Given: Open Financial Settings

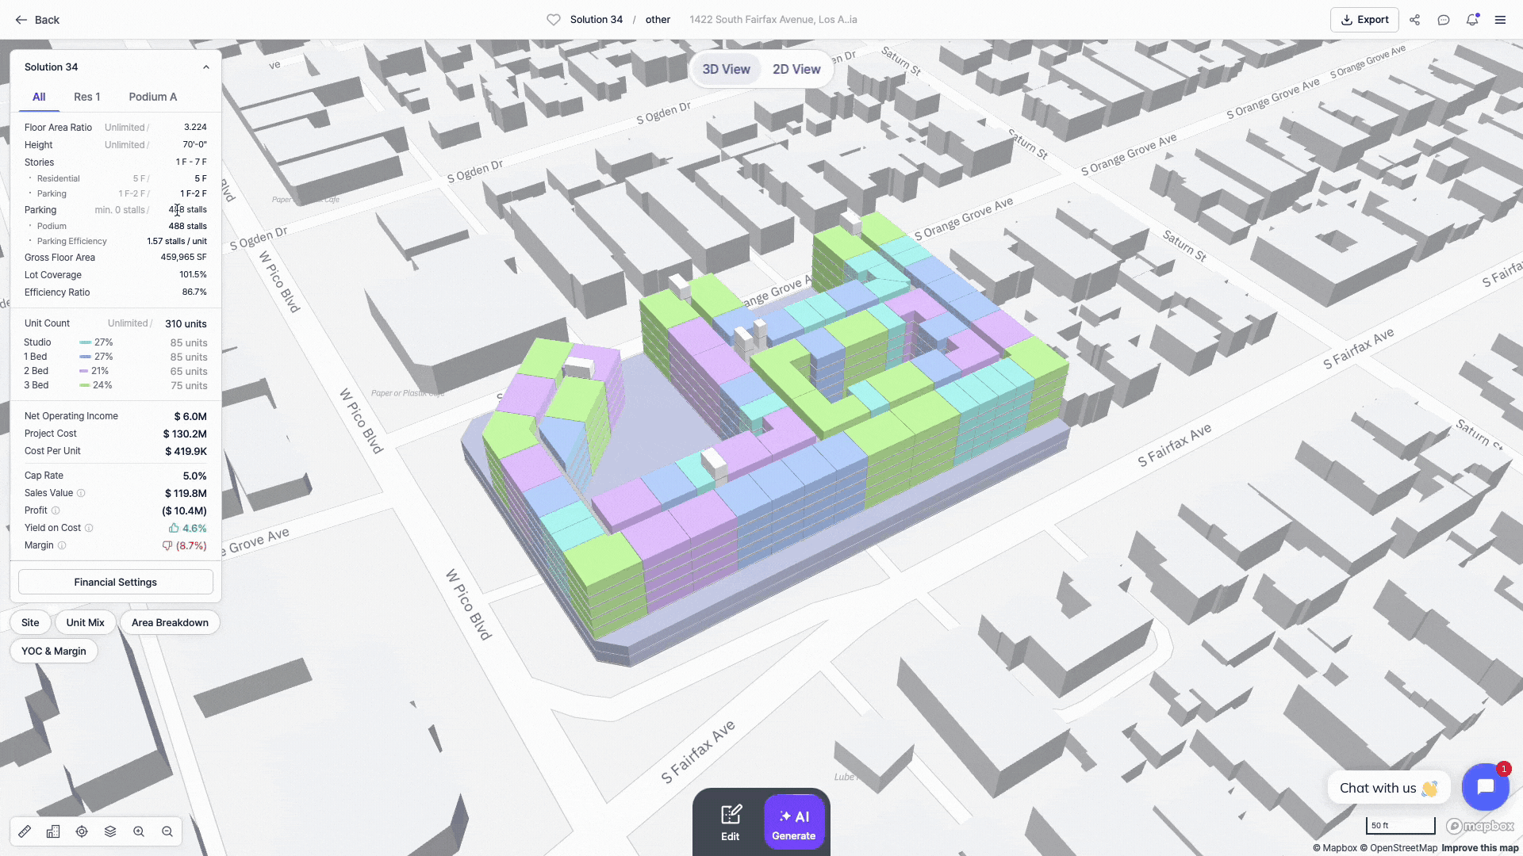Looking at the screenshot, I should [116, 582].
